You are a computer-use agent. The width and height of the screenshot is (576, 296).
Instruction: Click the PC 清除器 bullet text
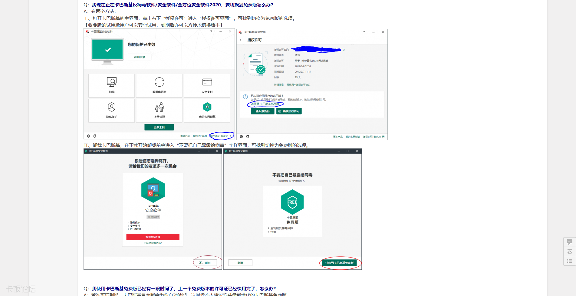tap(136, 229)
